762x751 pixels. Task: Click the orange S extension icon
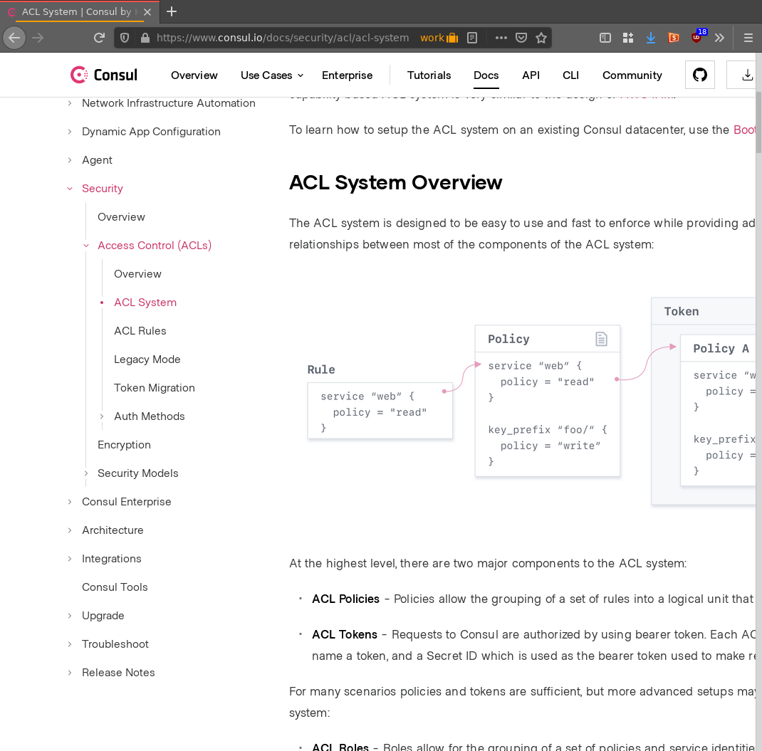pyautogui.click(x=674, y=38)
